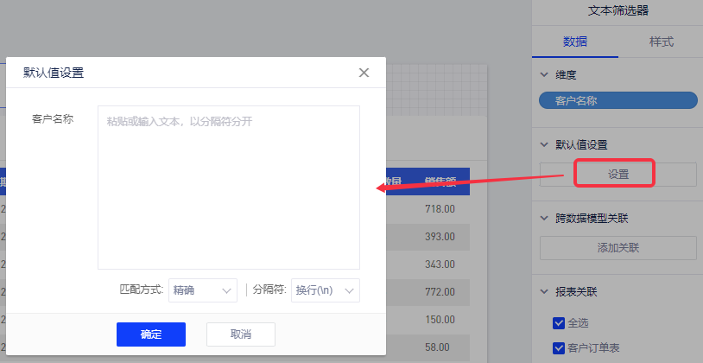Select the 客户名称 dimension pill

pos(617,100)
